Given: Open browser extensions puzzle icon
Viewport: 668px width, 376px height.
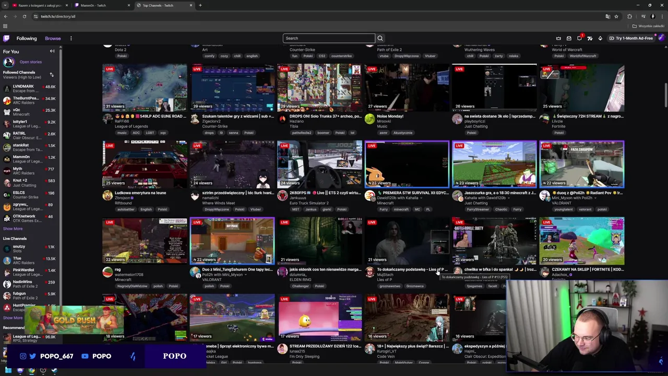Looking at the screenshot, I should point(629,16).
